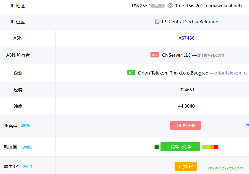Click the 纬度 row label
The height and width of the screenshot is (174, 249).
tap(18, 106)
